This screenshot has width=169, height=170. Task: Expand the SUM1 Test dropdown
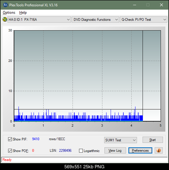(120, 140)
